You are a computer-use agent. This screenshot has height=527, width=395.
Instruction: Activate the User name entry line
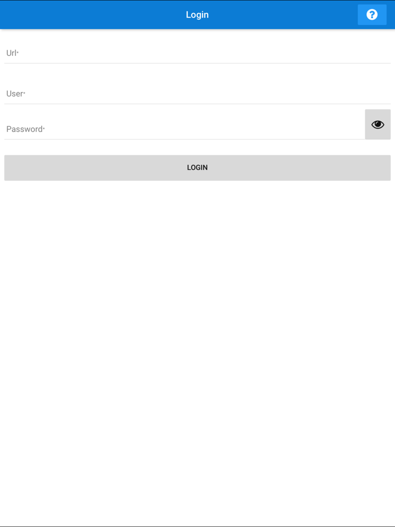[x=197, y=94]
